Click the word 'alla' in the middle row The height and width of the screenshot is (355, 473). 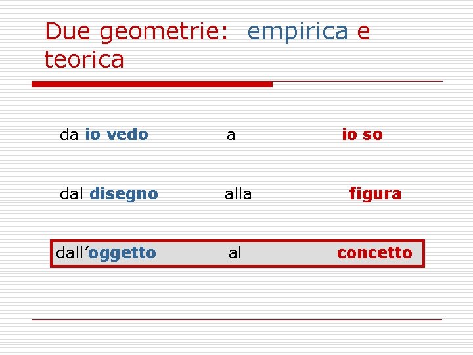tap(238, 194)
